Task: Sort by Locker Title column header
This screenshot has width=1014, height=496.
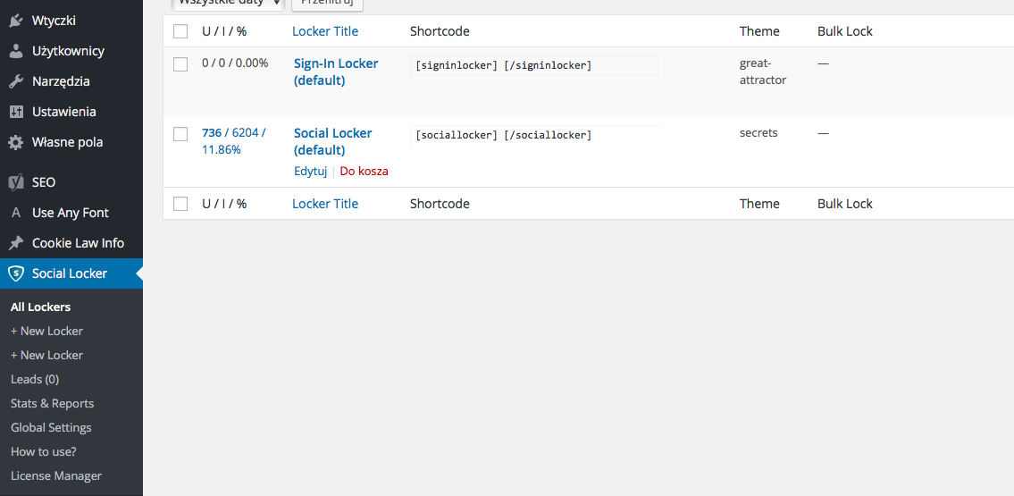Action: (x=325, y=31)
